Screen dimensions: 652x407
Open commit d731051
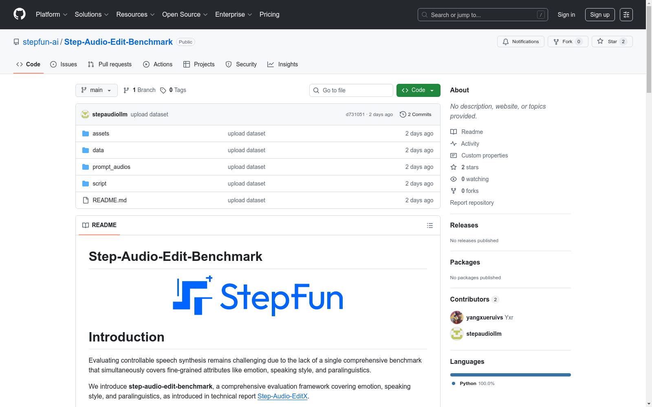(355, 114)
